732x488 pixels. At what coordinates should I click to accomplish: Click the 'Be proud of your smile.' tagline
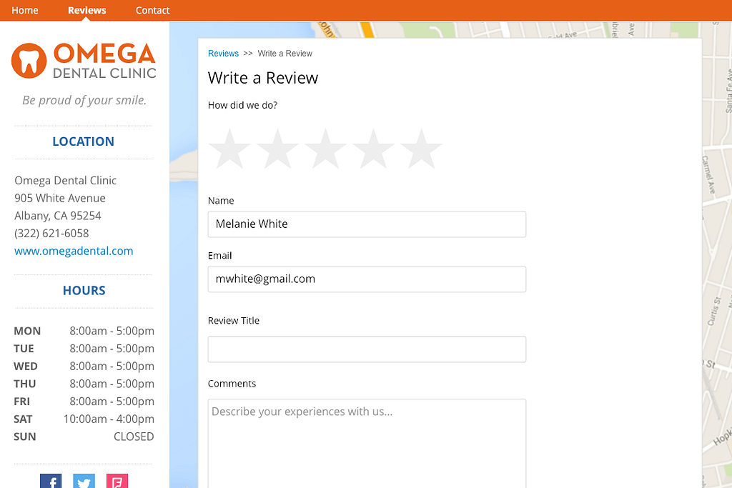(84, 100)
